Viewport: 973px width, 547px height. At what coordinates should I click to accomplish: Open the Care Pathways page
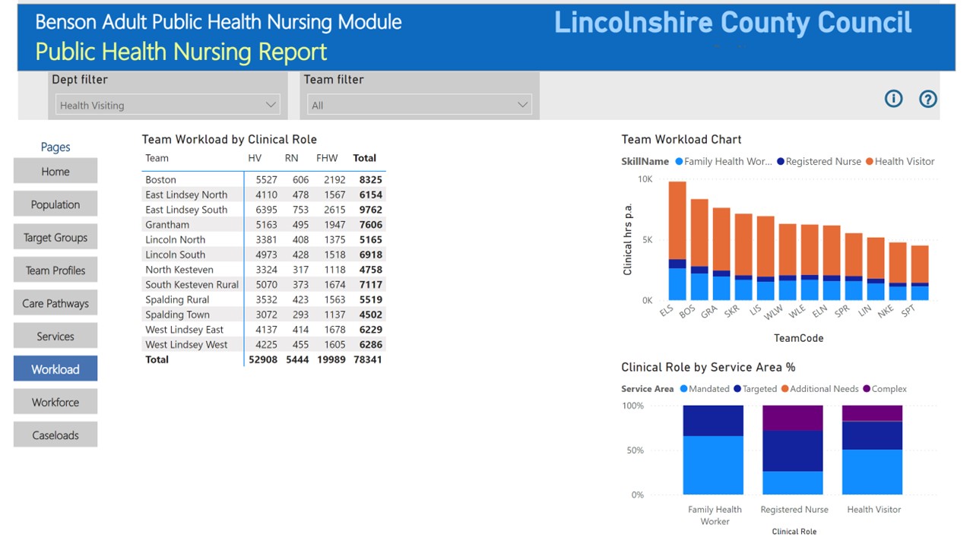pyautogui.click(x=55, y=303)
